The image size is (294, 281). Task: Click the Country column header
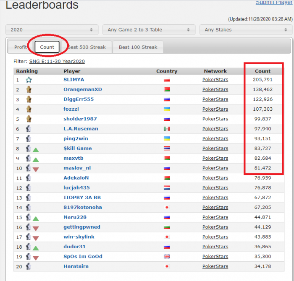point(167,71)
